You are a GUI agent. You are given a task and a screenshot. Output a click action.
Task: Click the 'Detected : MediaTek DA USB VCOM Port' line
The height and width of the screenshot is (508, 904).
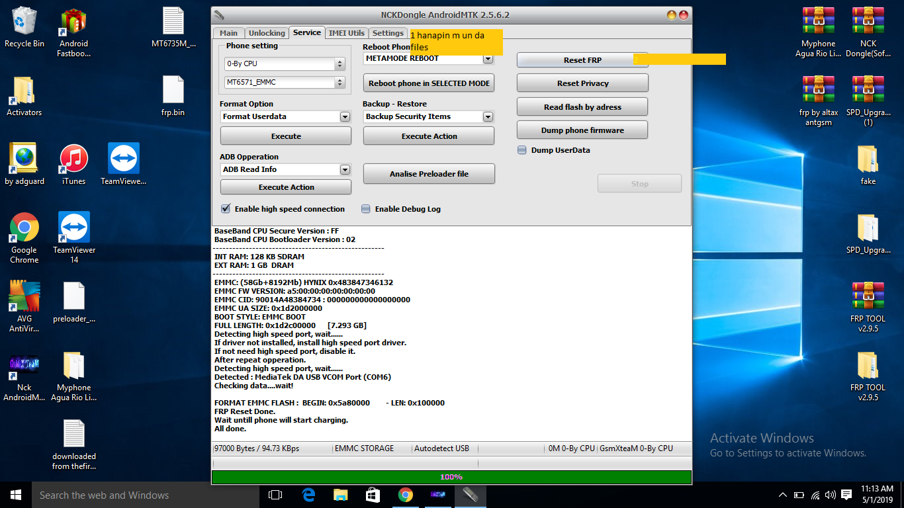302,377
